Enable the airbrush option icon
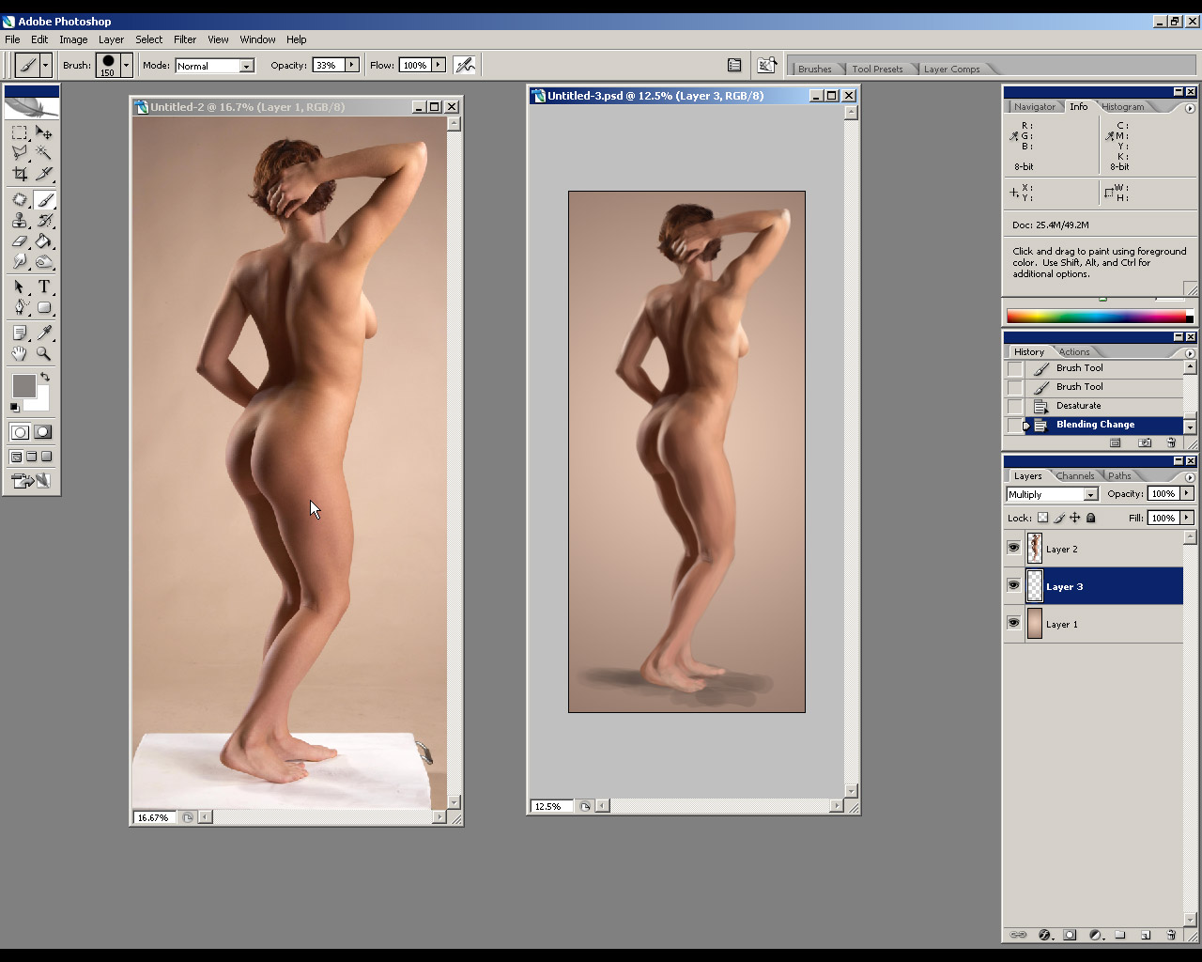 click(x=465, y=65)
